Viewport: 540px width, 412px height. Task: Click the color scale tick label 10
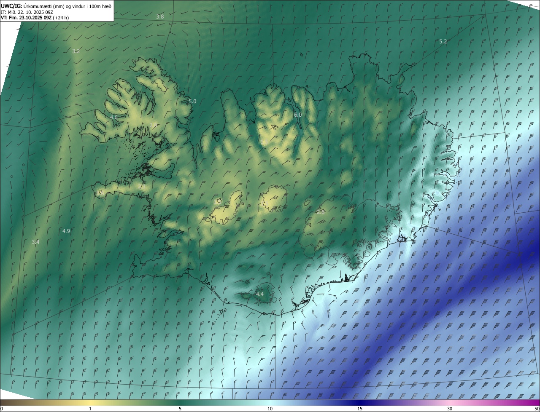tap(270, 409)
